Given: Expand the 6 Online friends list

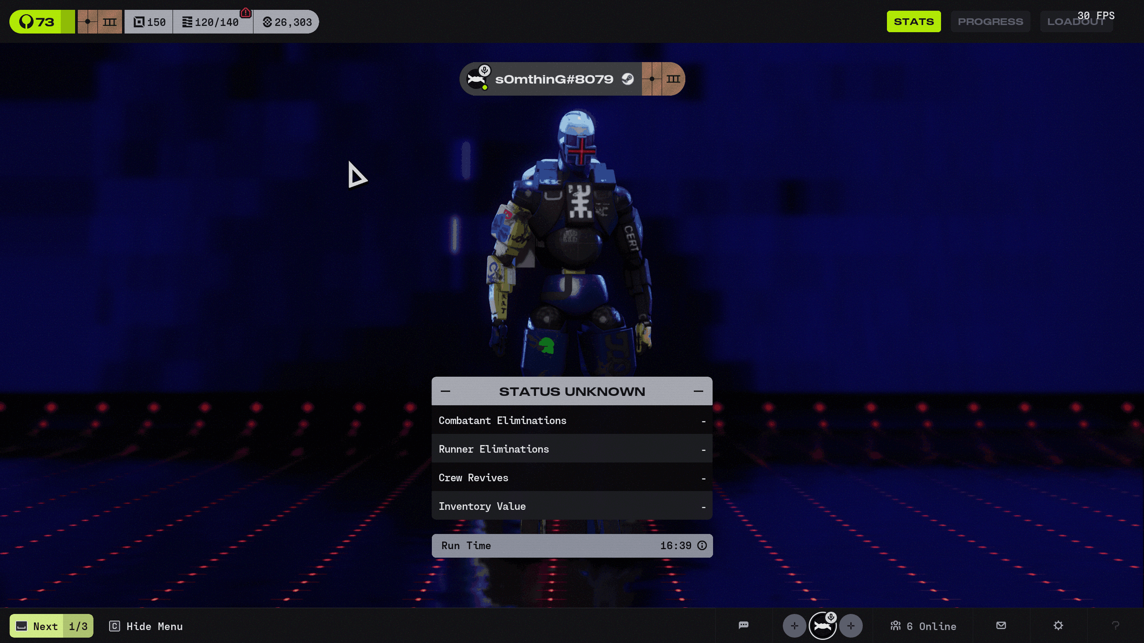Looking at the screenshot, I should (x=923, y=626).
